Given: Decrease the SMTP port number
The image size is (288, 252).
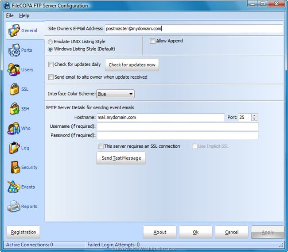Looking at the screenshot, I should coord(254,119).
